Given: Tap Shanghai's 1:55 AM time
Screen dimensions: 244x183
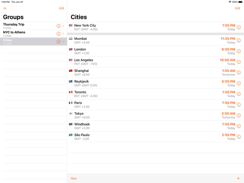Looking at the screenshot, I should coord(229,71).
